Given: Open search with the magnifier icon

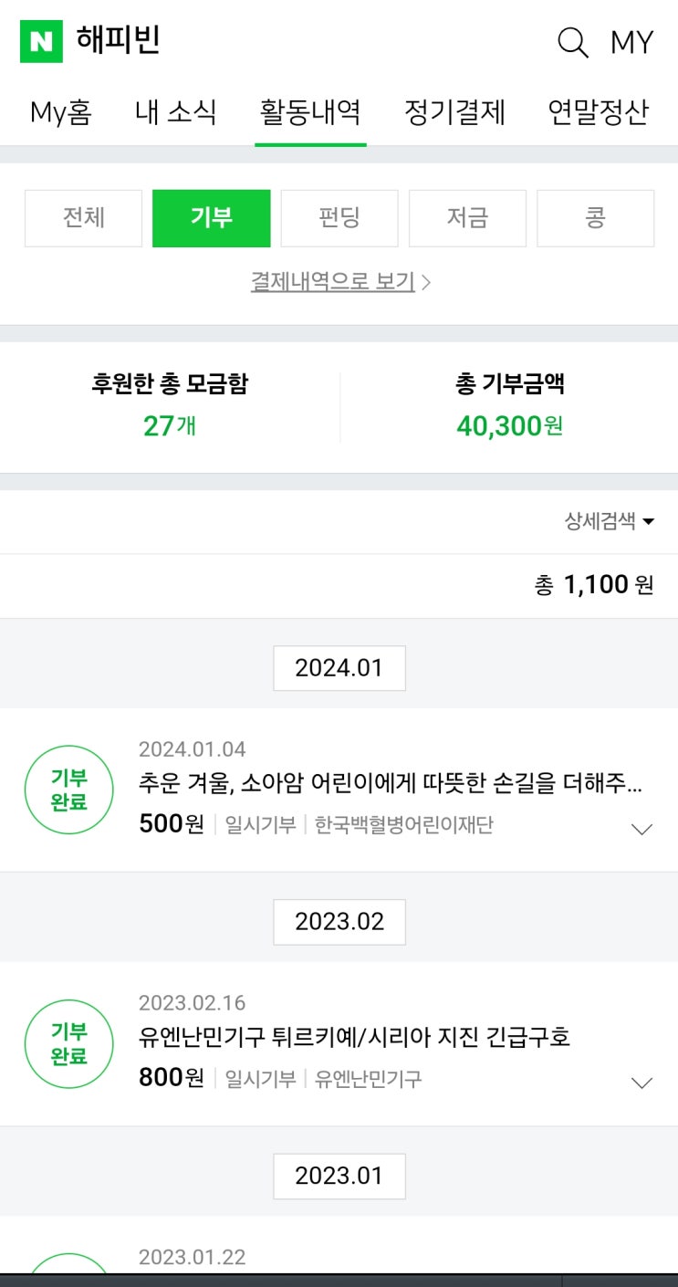Looking at the screenshot, I should [572, 42].
